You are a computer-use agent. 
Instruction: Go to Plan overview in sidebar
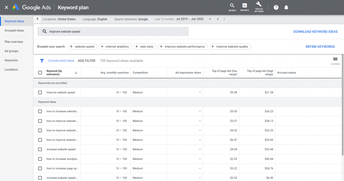point(14,42)
